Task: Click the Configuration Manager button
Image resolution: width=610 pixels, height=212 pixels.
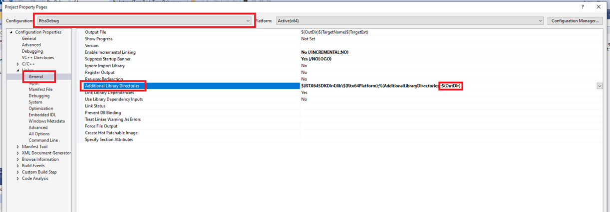Action: click(575, 21)
